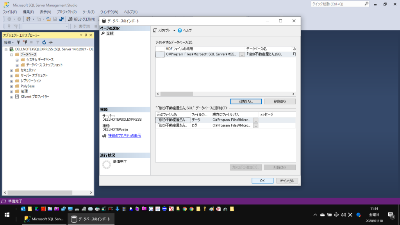Select the 全般 page
This screenshot has width=400, height=225.
click(x=110, y=34)
